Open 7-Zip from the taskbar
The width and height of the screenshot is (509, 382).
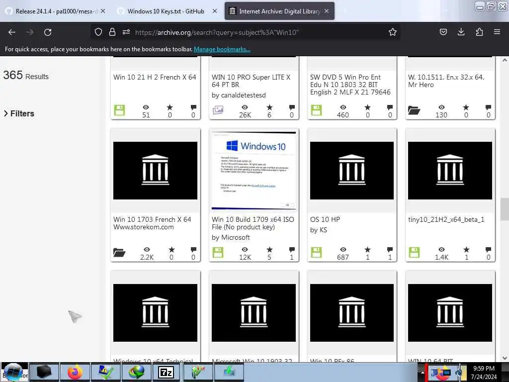coord(167,372)
